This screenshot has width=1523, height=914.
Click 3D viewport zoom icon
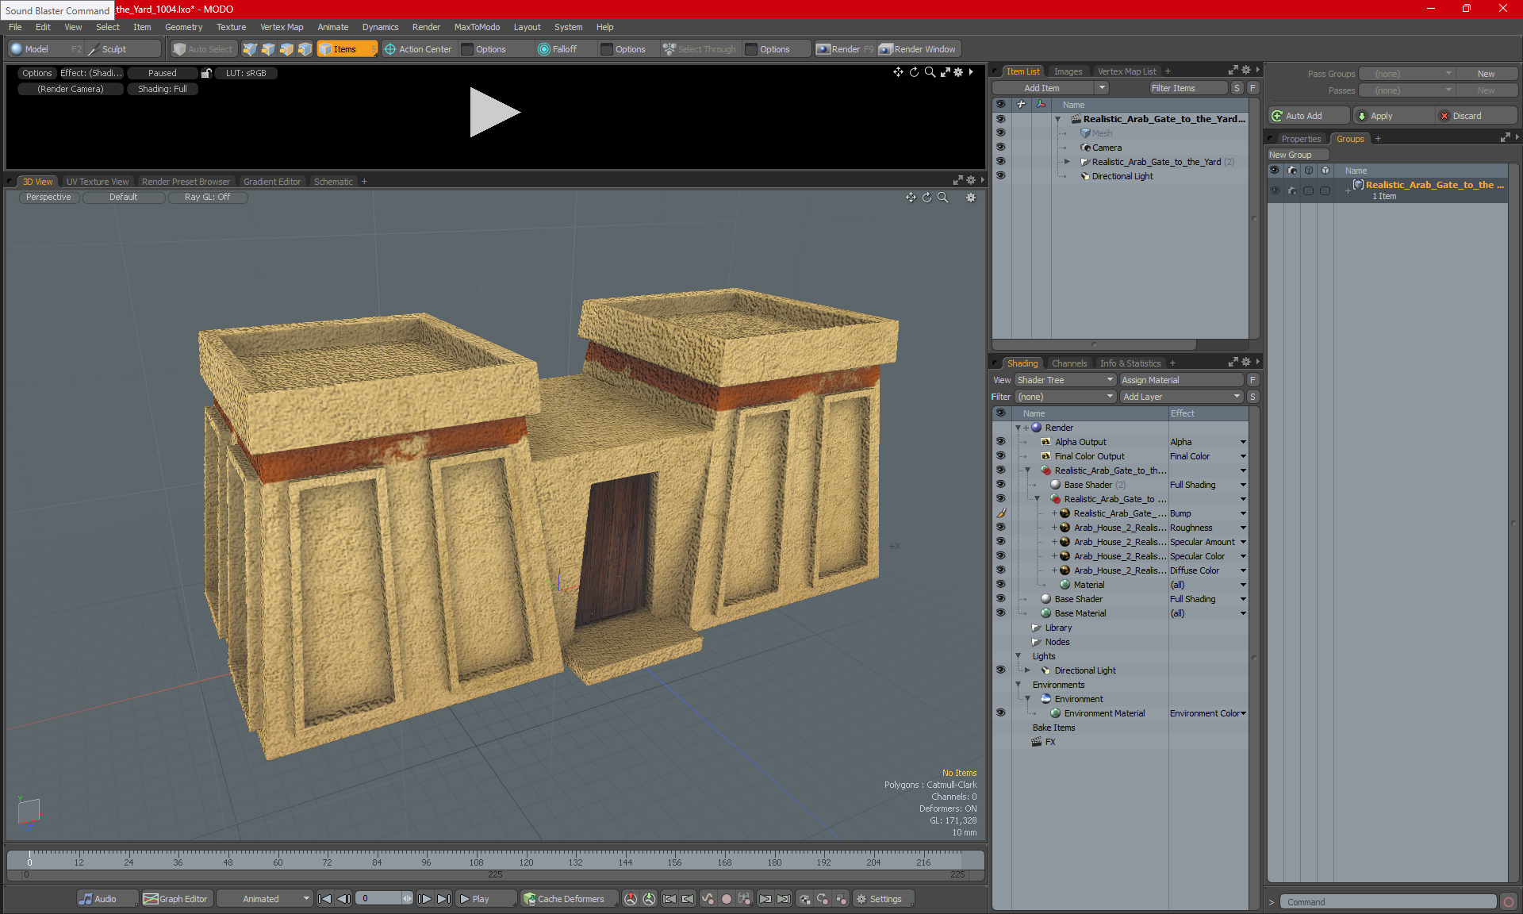click(x=942, y=198)
